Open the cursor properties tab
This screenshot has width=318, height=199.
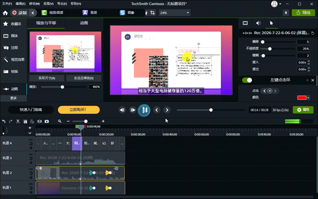click(271, 23)
